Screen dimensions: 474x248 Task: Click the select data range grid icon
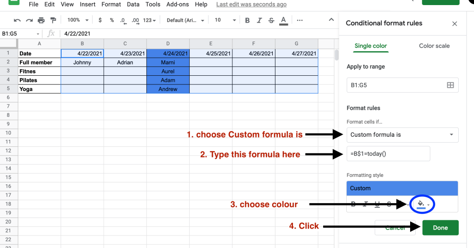(450, 85)
